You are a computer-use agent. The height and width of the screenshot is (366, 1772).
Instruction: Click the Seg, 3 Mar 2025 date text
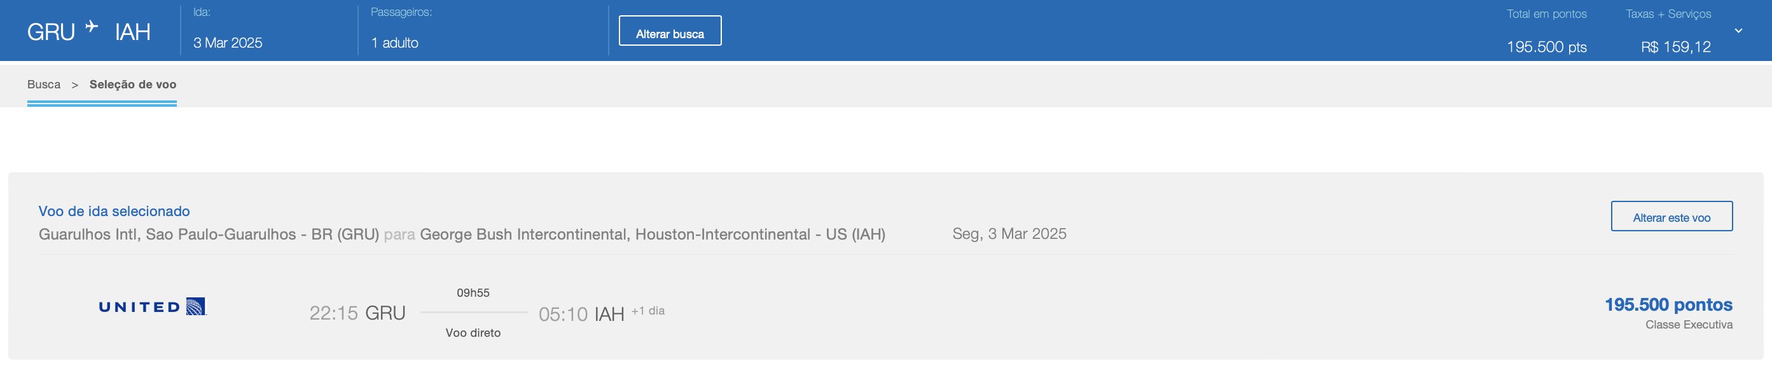(x=1009, y=234)
